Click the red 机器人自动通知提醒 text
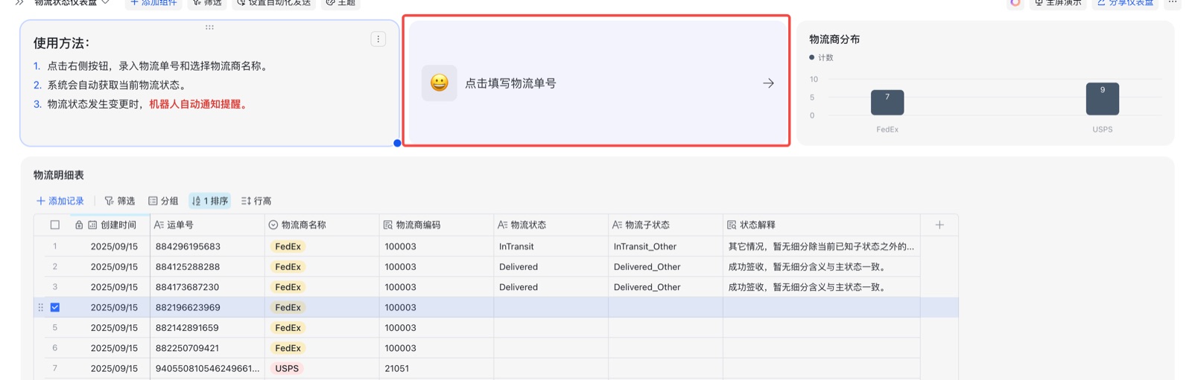 click(198, 104)
